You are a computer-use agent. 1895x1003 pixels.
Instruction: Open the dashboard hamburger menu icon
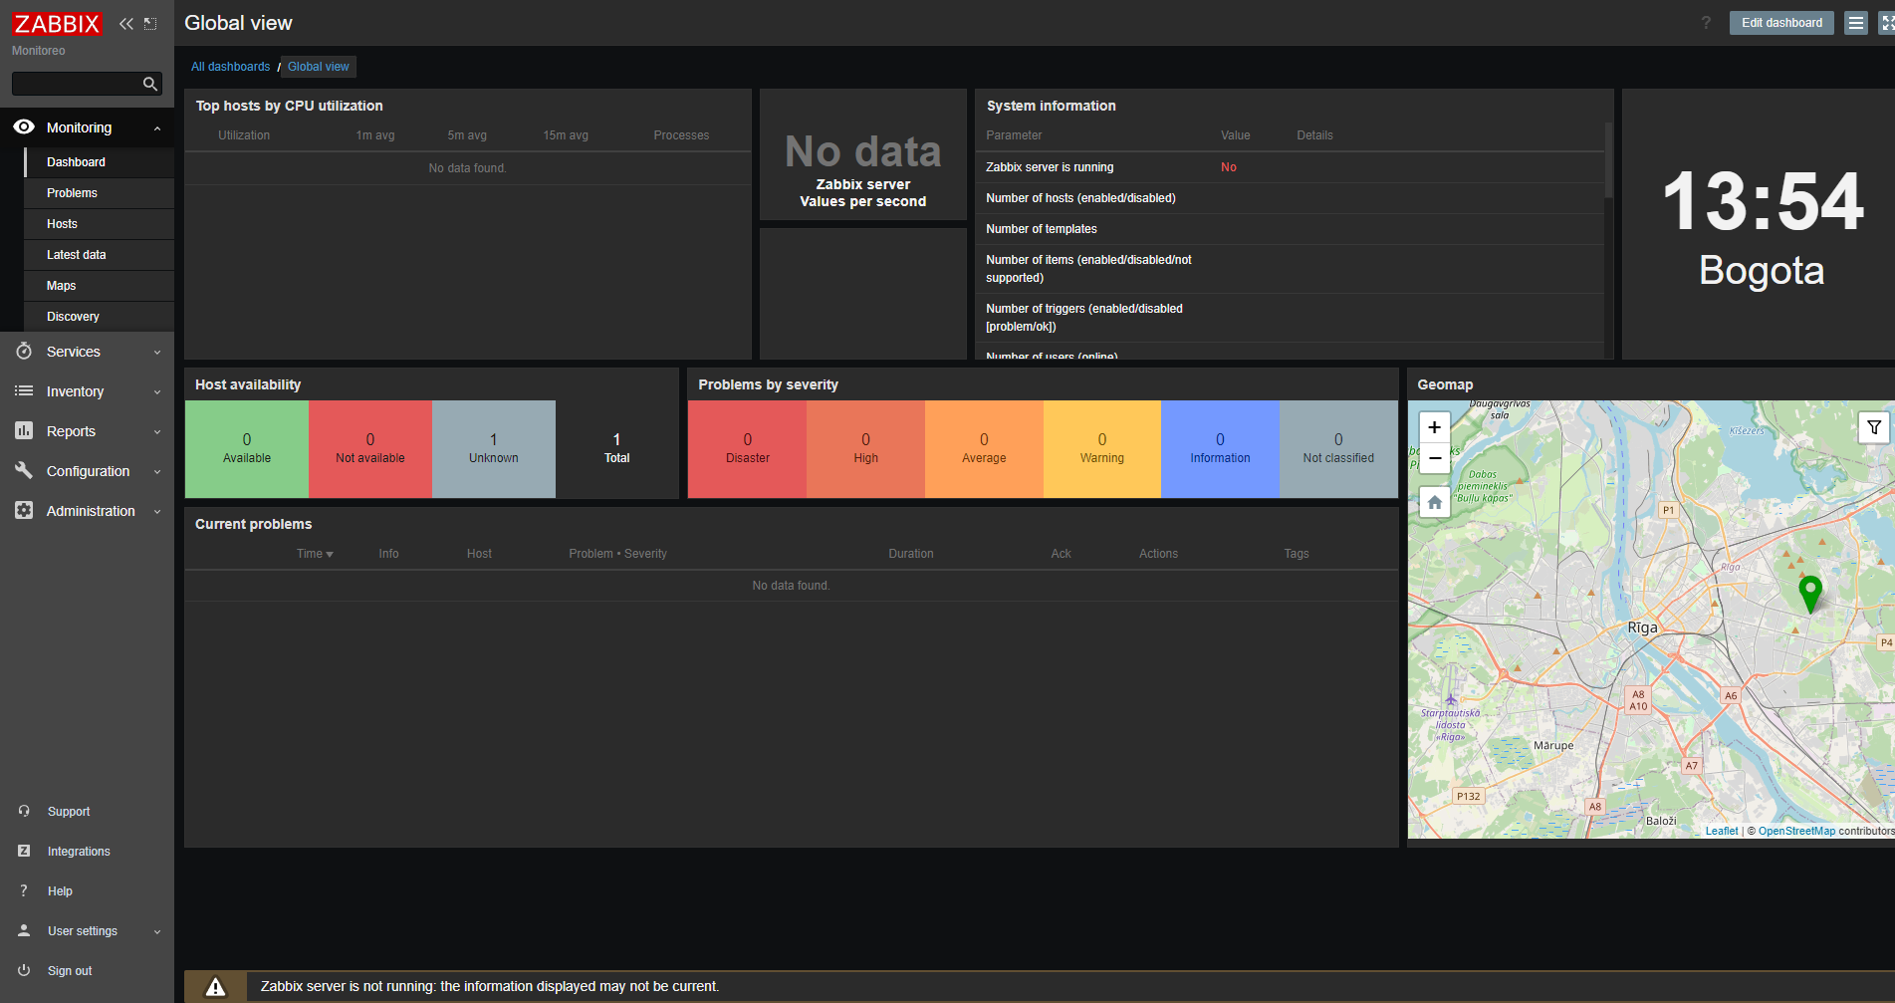(x=1855, y=22)
